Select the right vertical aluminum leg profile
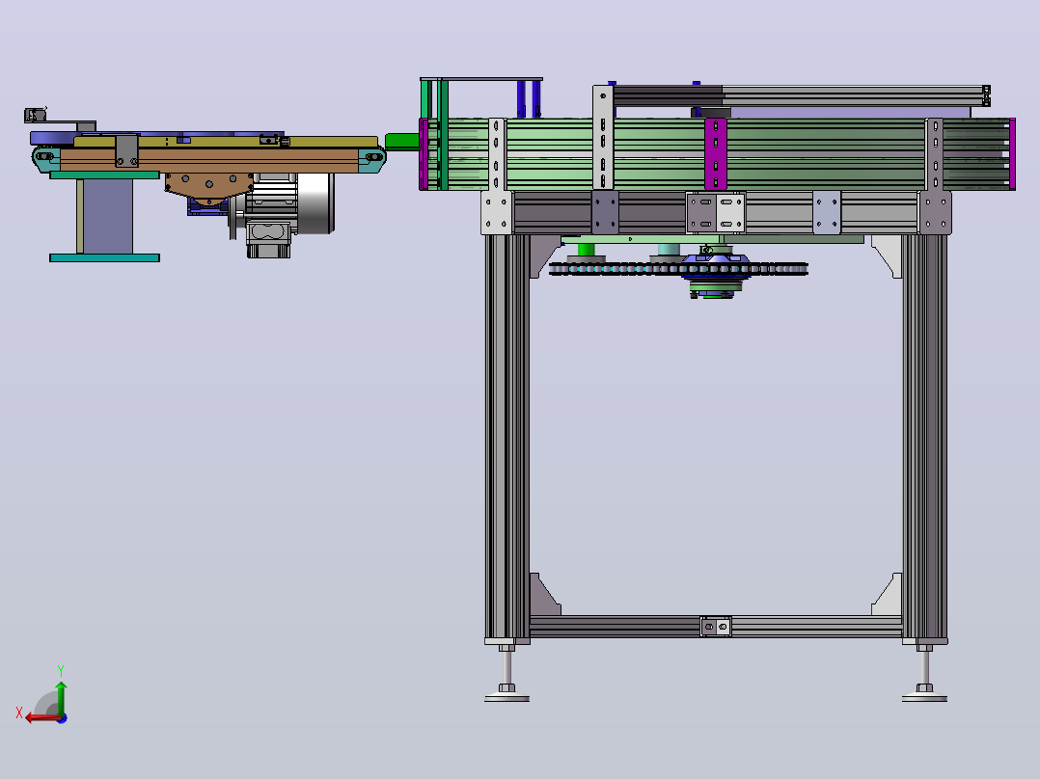Screen dimensions: 1040x779 click(924, 436)
